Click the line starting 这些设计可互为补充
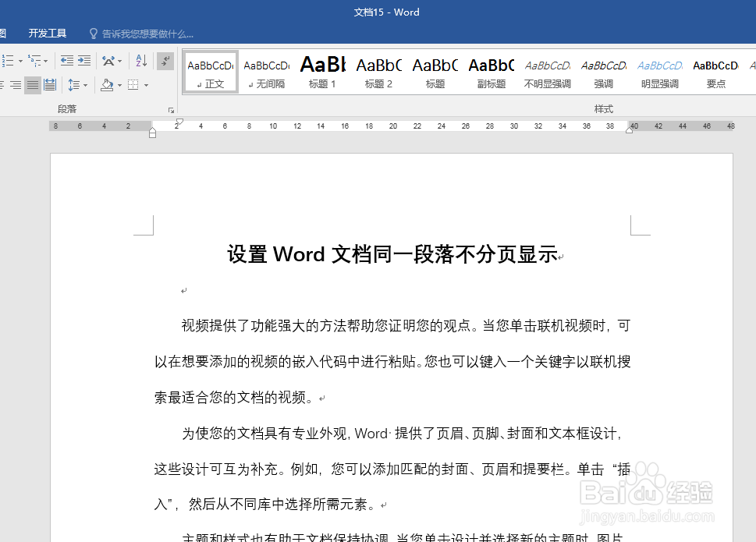756x542 pixels. tap(392, 469)
